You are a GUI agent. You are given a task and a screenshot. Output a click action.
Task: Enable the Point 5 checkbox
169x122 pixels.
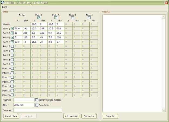(x=12, y=46)
